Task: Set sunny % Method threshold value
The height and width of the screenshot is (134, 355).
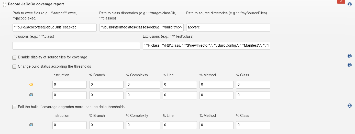Action: [216, 85]
